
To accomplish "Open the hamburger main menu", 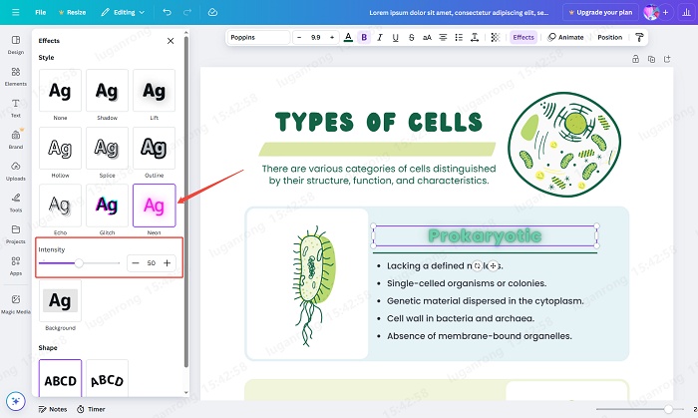I will point(13,12).
